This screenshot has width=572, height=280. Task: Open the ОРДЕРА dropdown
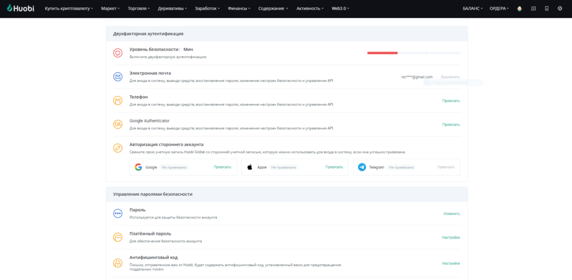pos(499,9)
